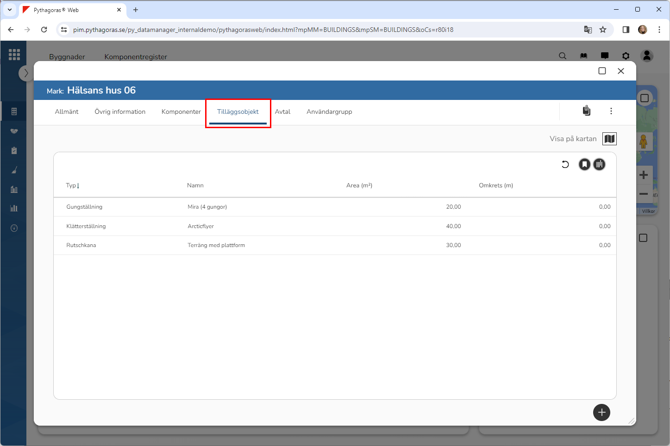This screenshot has height=446, width=670.
Task: Switch to the Övrig information tab
Action: click(x=120, y=112)
